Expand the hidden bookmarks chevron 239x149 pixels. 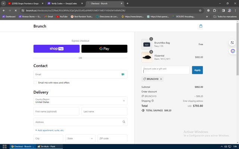tap(207, 16)
